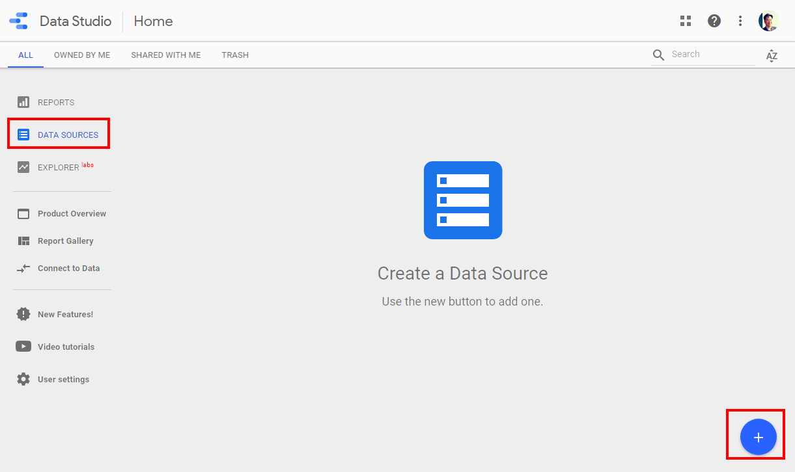The image size is (795, 472).
Task: Select DATA SOURCES in the sidebar
Action: point(67,135)
